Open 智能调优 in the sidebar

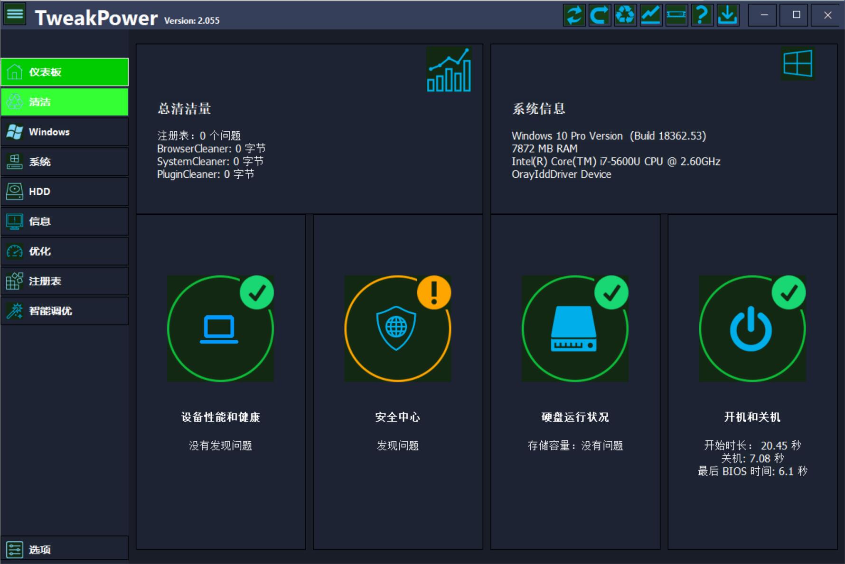65,310
